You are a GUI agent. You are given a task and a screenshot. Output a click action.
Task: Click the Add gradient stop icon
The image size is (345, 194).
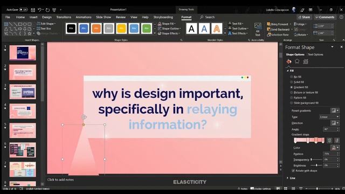click(329, 140)
